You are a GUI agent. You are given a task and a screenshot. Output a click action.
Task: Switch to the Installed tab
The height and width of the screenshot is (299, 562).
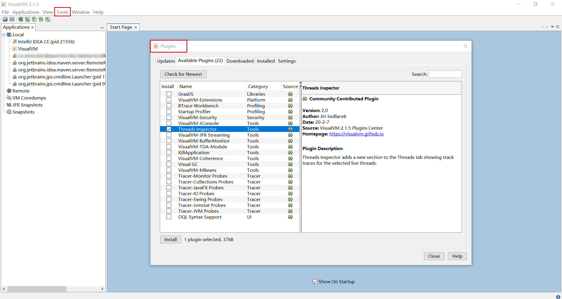[266, 61]
